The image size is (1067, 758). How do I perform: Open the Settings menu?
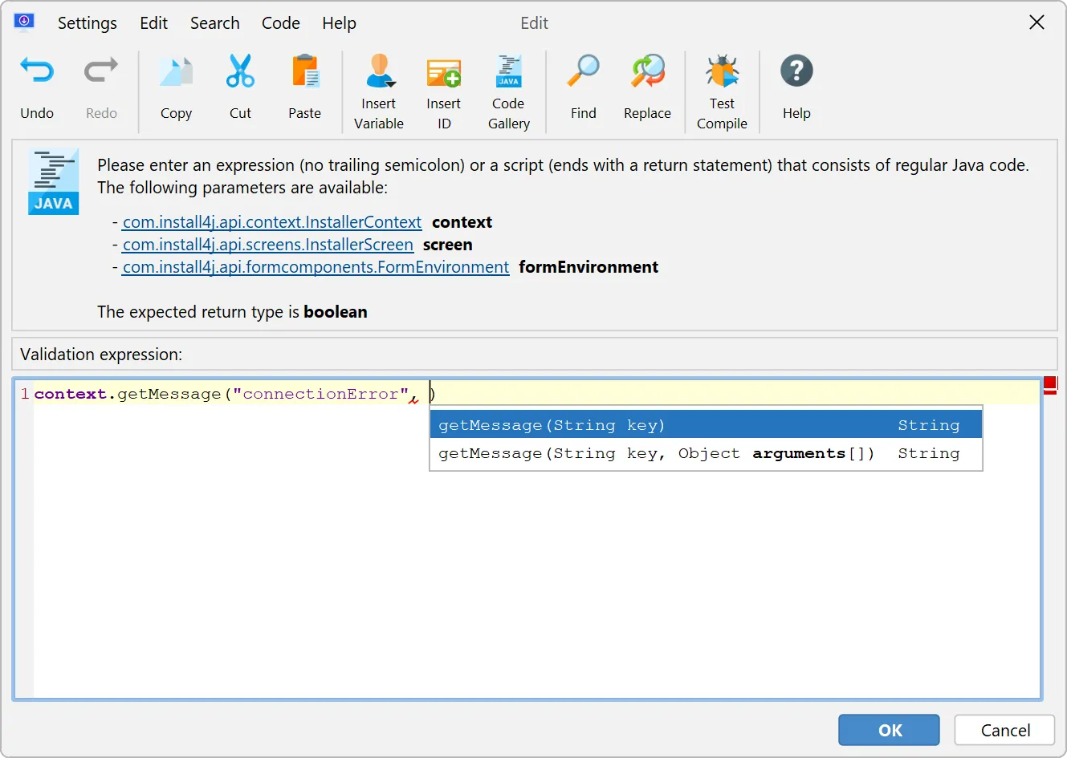pyautogui.click(x=88, y=23)
